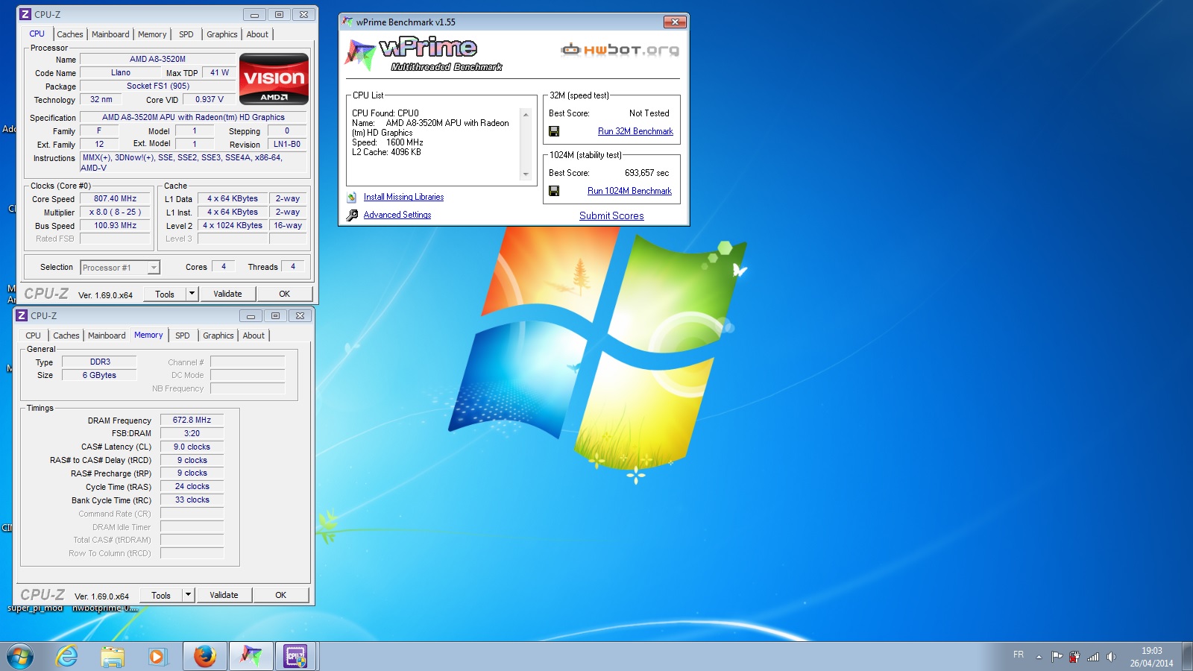Open Windows Media Player from the taskbar
Screen dimensions: 1193x671
click(157, 657)
